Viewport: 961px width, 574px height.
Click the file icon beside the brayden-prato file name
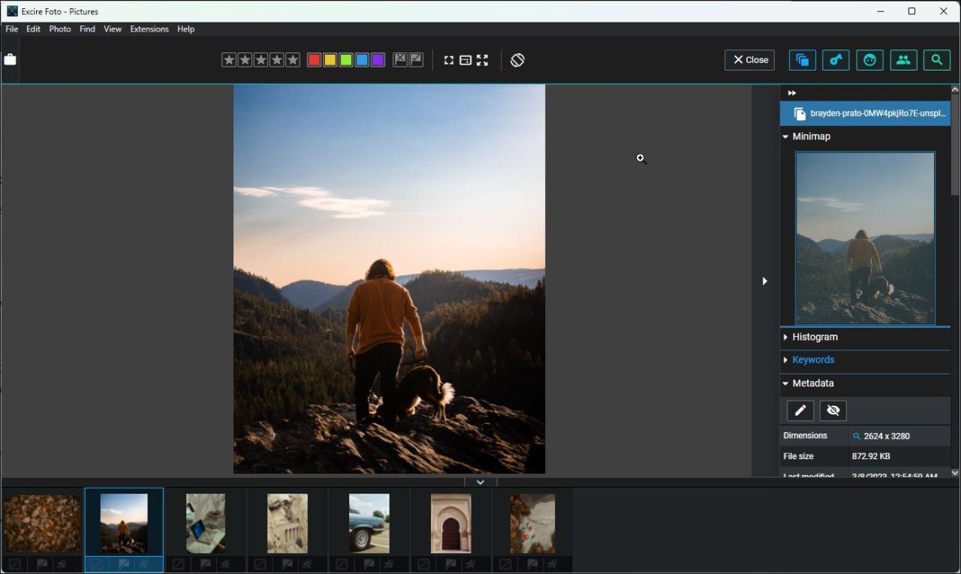coord(800,114)
